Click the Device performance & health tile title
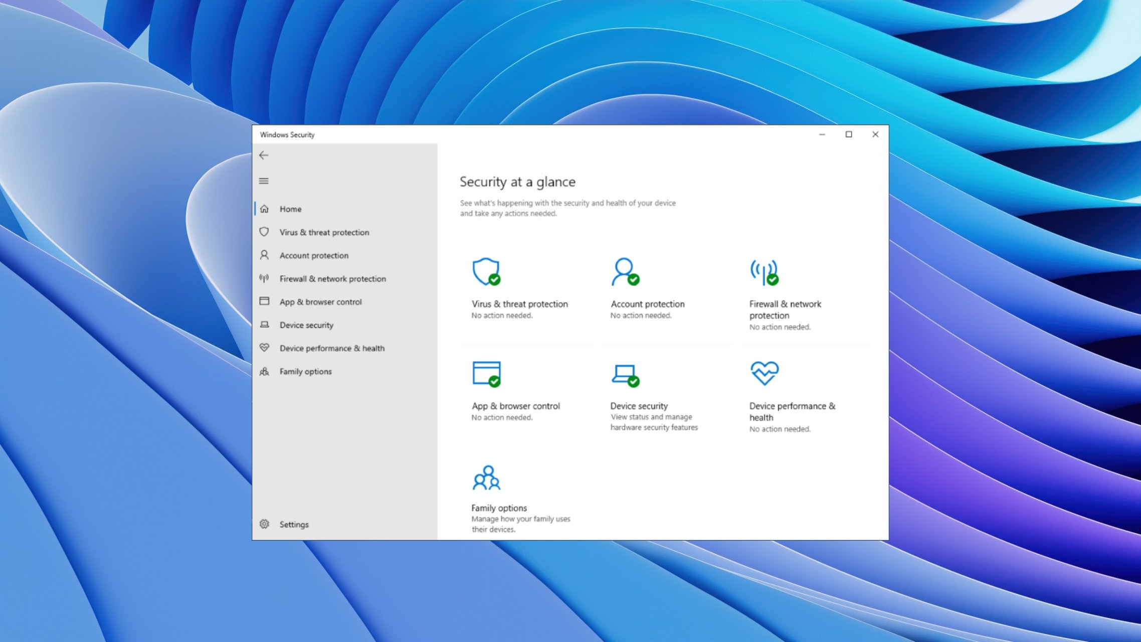This screenshot has height=642, width=1141. tap(792, 412)
